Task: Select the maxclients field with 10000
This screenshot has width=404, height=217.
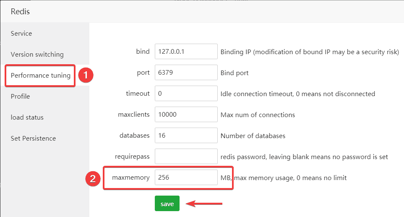Action: coord(186,115)
